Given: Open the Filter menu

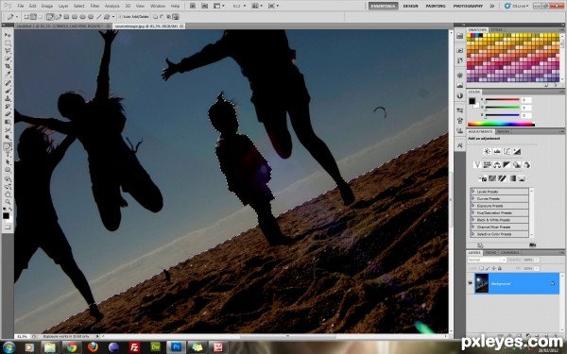Looking at the screenshot, I should coord(94,6).
